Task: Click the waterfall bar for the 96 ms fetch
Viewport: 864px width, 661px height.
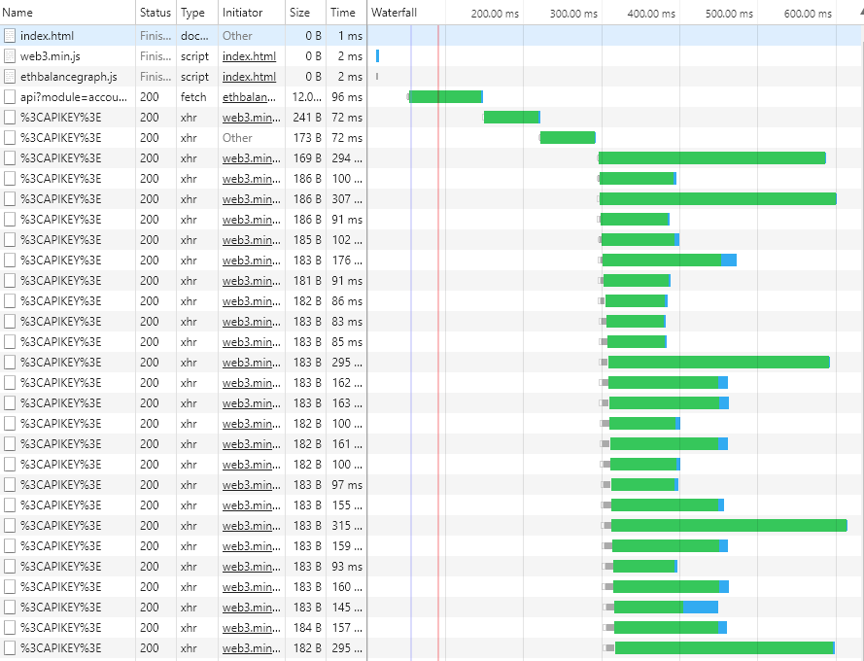Action: pos(446,97)
